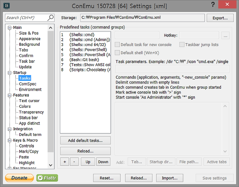Viewport: 239px width, 187px height.
Task: Click the Reset button
Action: 107,178
